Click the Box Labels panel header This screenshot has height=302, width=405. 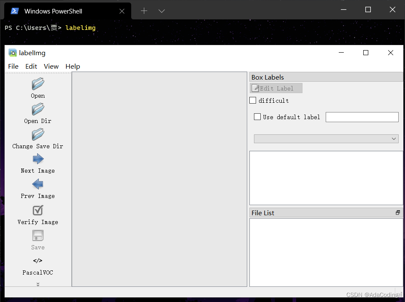326,77
